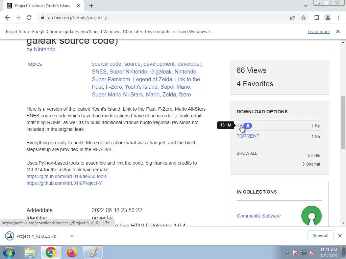Select the 'Legend of Zelda' topic
Screen dimensions: 346x259
coord(152,79)
